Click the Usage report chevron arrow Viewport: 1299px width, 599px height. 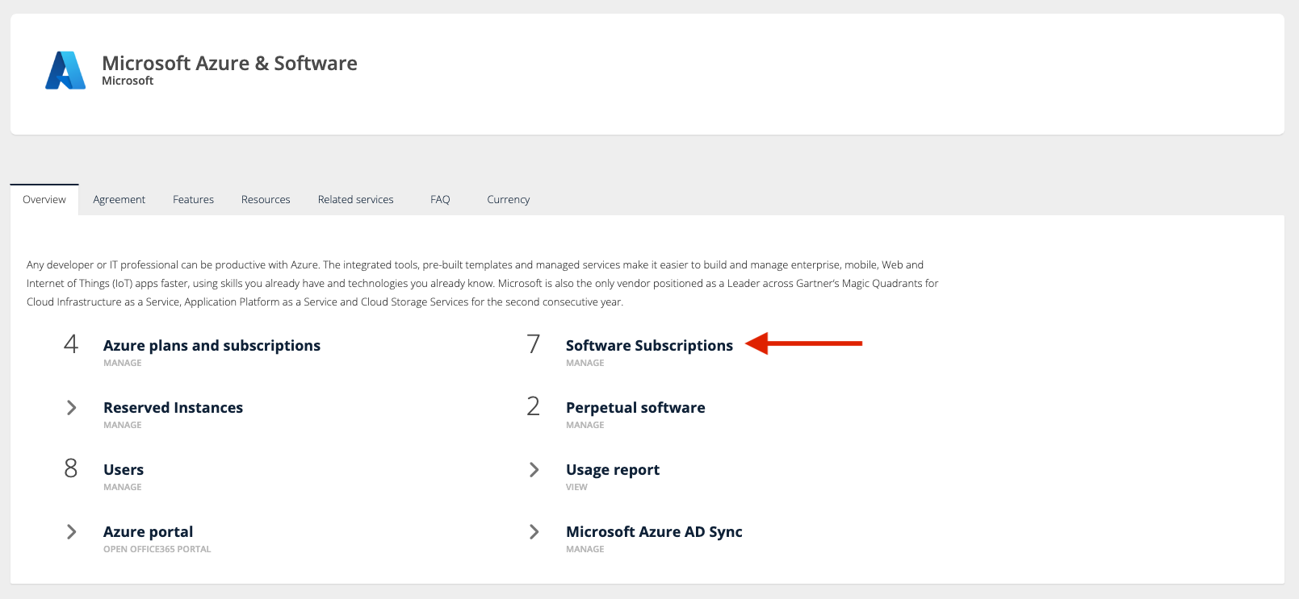tap(534, 470)
